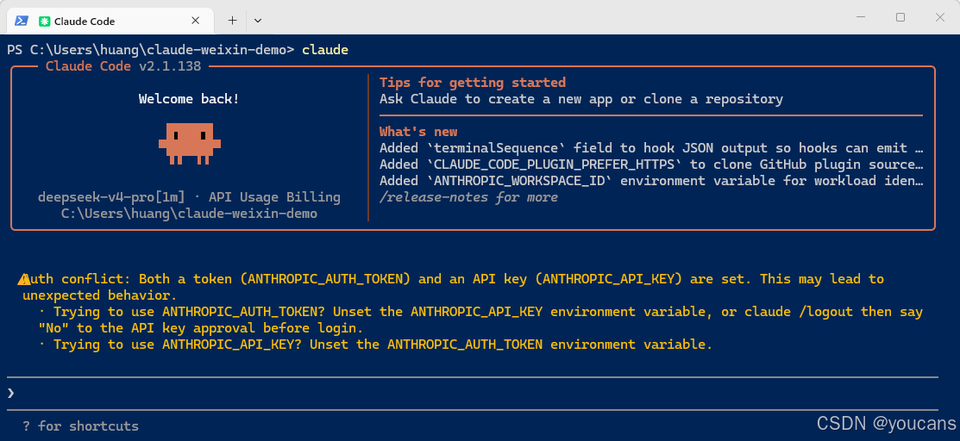Minimize the terminal window
Screen dimensions: 960x441
861,18
